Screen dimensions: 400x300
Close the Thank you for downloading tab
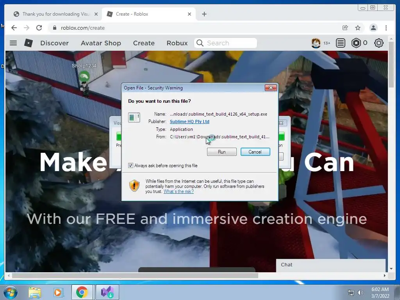(96, 14)
